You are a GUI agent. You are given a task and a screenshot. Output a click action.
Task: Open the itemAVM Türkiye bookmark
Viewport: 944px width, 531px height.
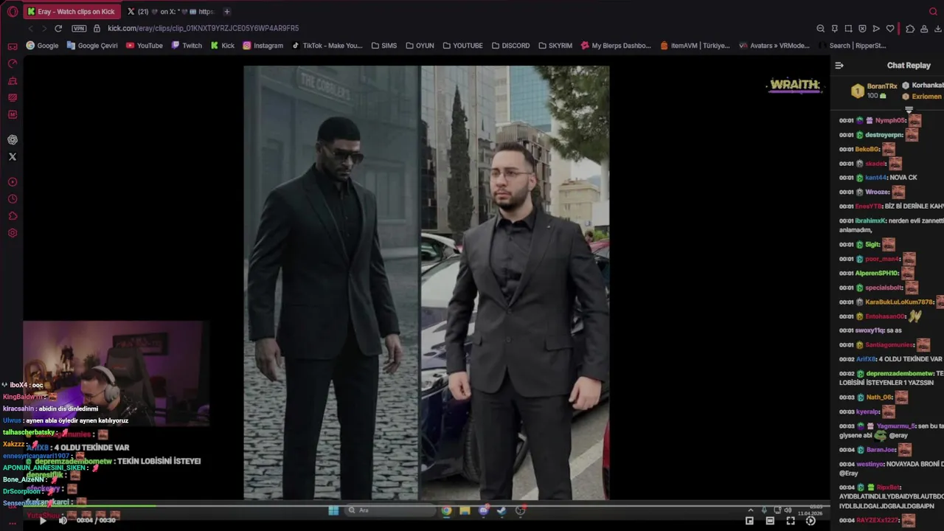click(695, 45)
